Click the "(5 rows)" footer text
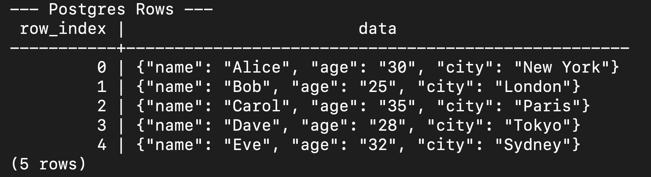This screenshot has width=651, height=177. point(48,164)
